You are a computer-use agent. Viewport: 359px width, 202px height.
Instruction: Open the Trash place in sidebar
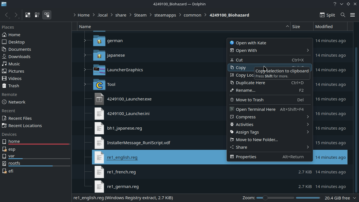point(13,86)
